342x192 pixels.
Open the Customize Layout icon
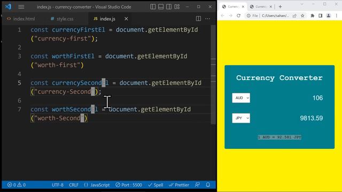pos(177,7)
